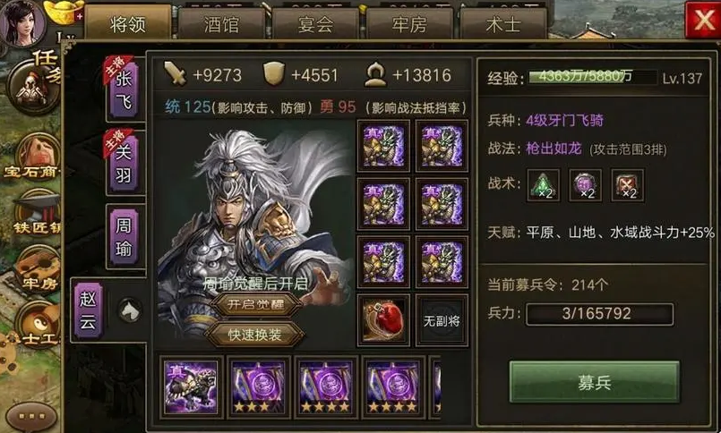Click the purple round tactic icon

586,185
